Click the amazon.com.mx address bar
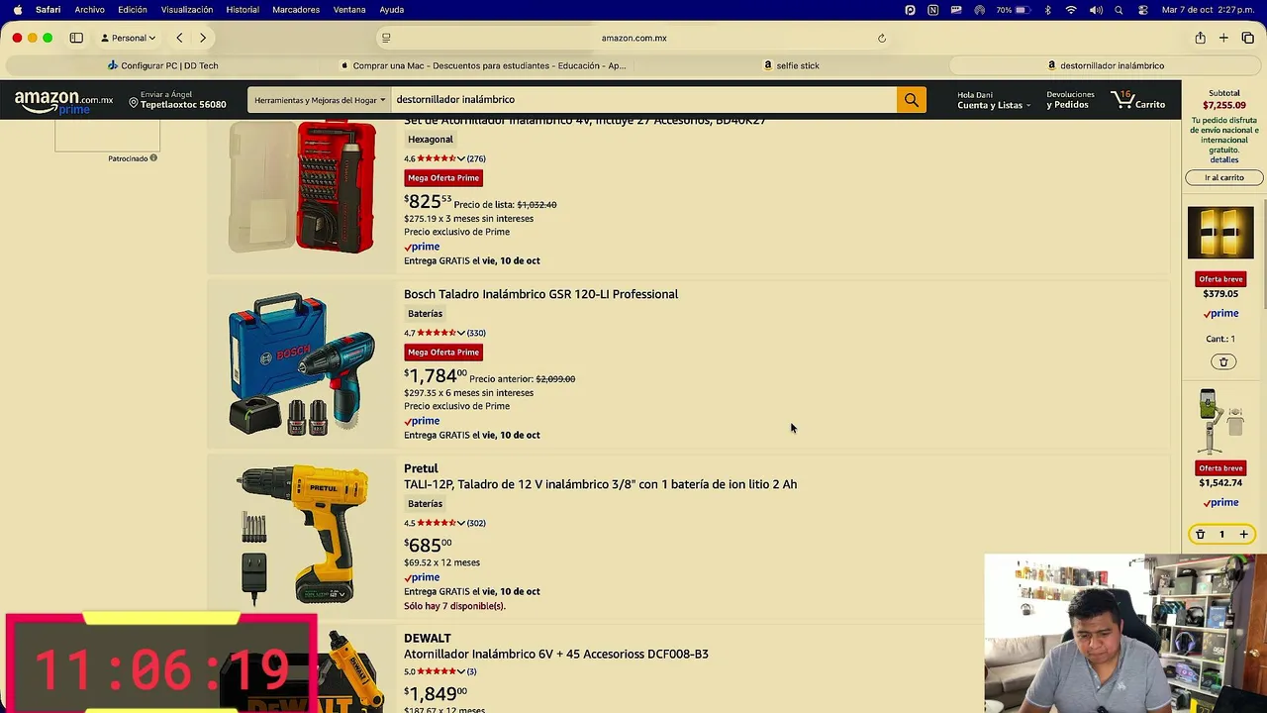1267x713 pixels. pyautogui.click(x=633, y=38)
